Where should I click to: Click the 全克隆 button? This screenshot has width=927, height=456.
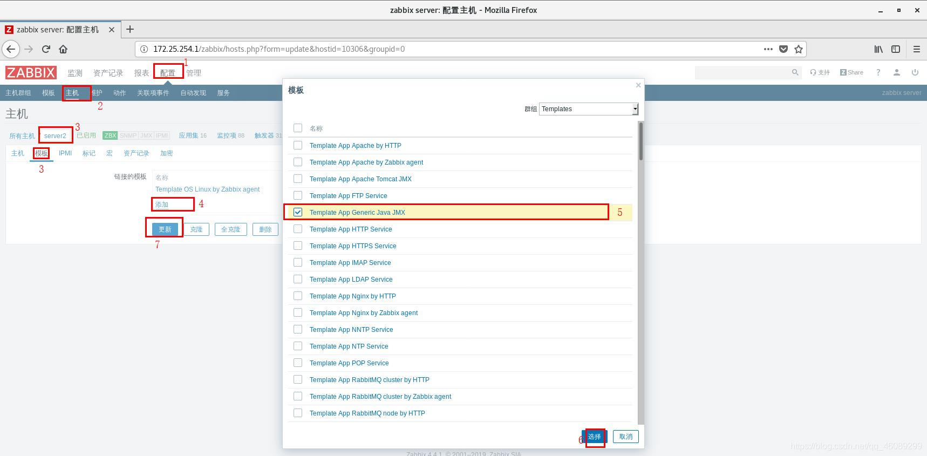pyautogui.click(x=230, y=229)
